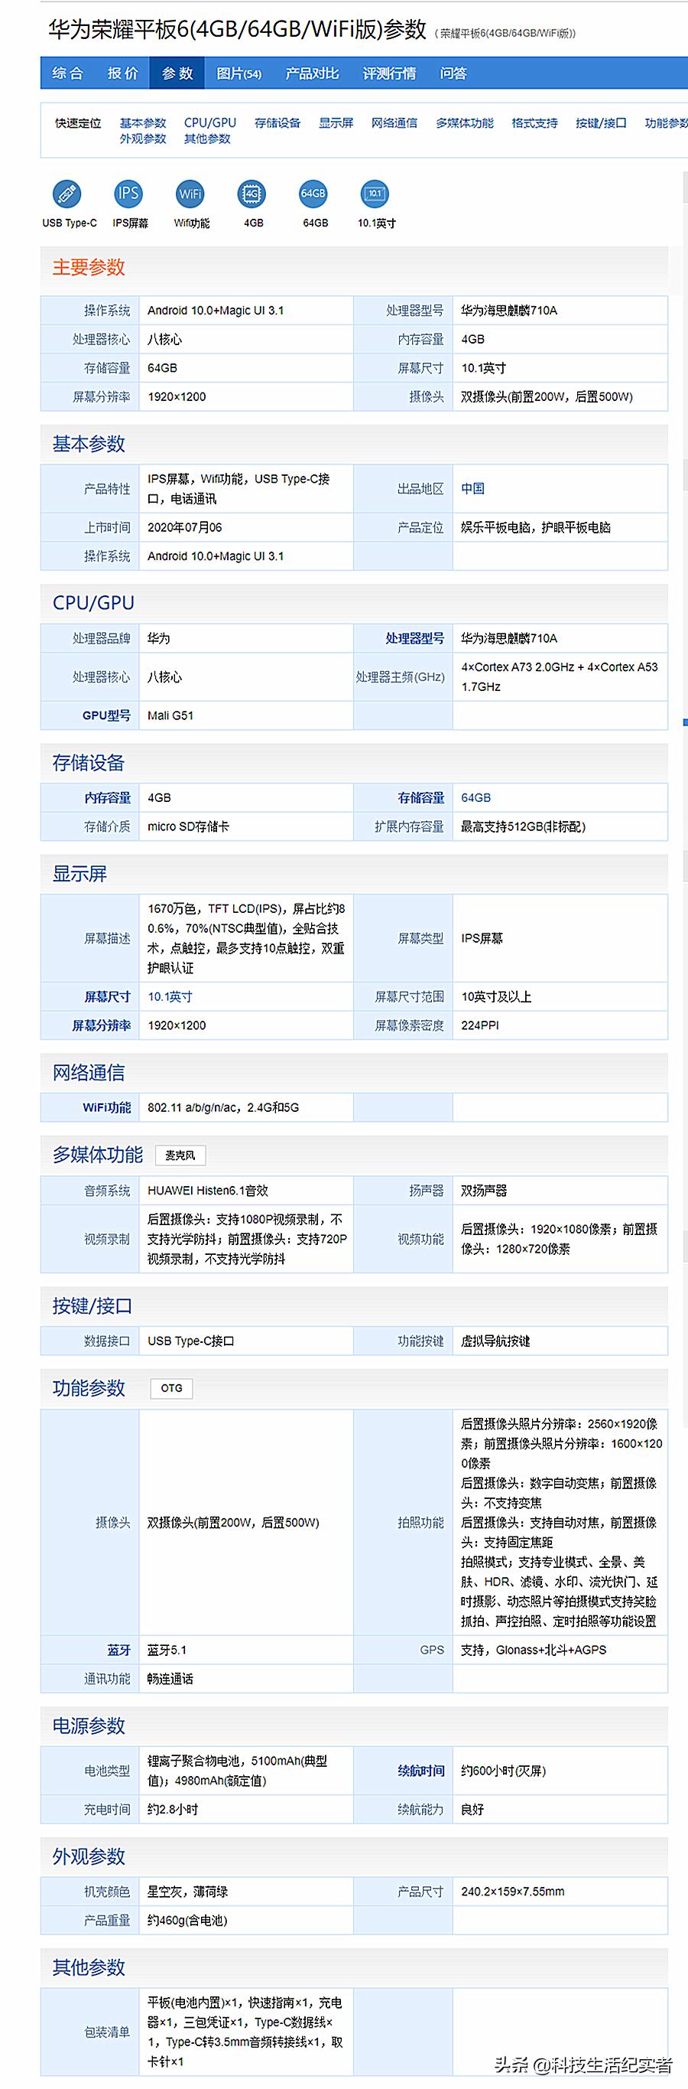Click the 处理器型号 label in CPU/GPU
The width and height of the screenshot is (688, 2089).
415,638
